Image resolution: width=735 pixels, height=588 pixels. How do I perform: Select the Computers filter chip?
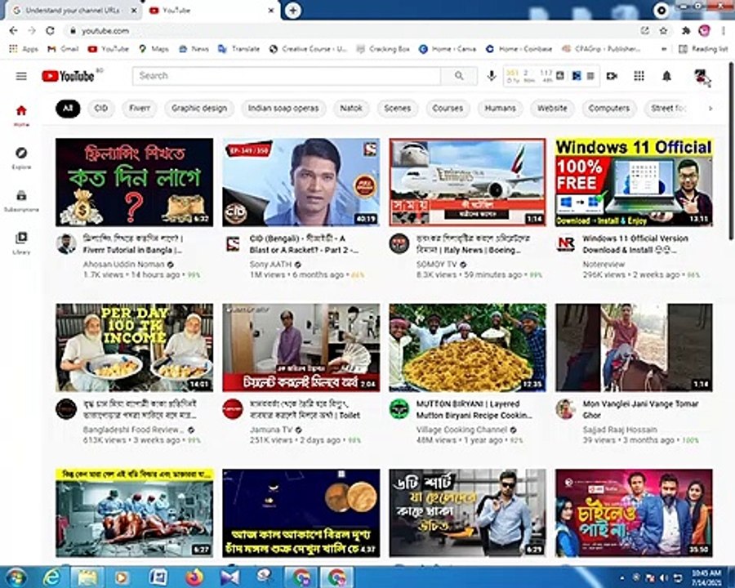coord(609,109)
